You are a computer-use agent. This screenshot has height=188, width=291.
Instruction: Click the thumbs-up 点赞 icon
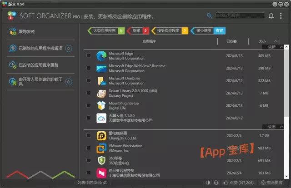click(226, 183)
